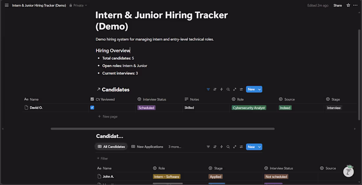Click Source column header in lower table
362x185 pixels.
328,168
